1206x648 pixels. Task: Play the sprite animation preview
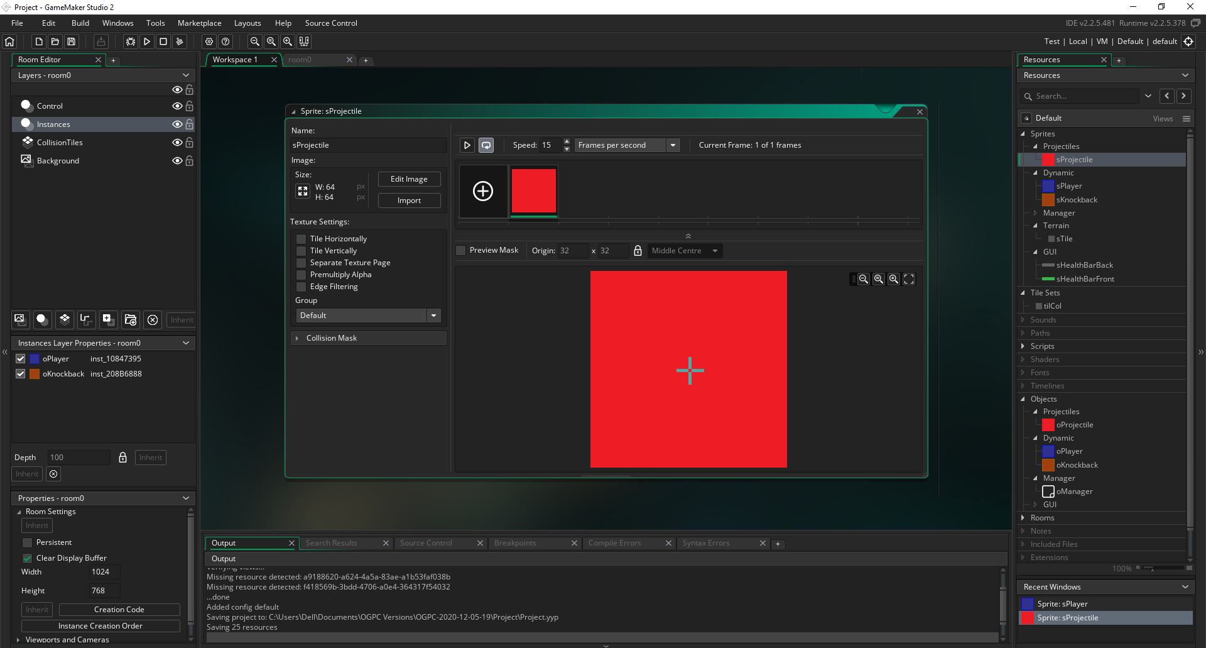pos(467,145)
